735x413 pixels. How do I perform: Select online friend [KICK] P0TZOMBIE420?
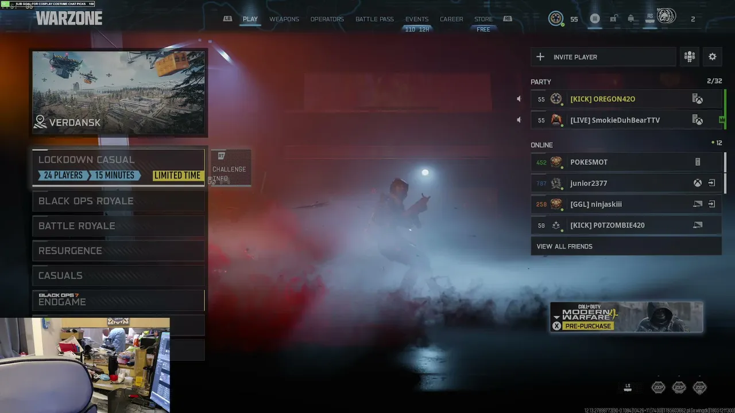pos(626,225)
